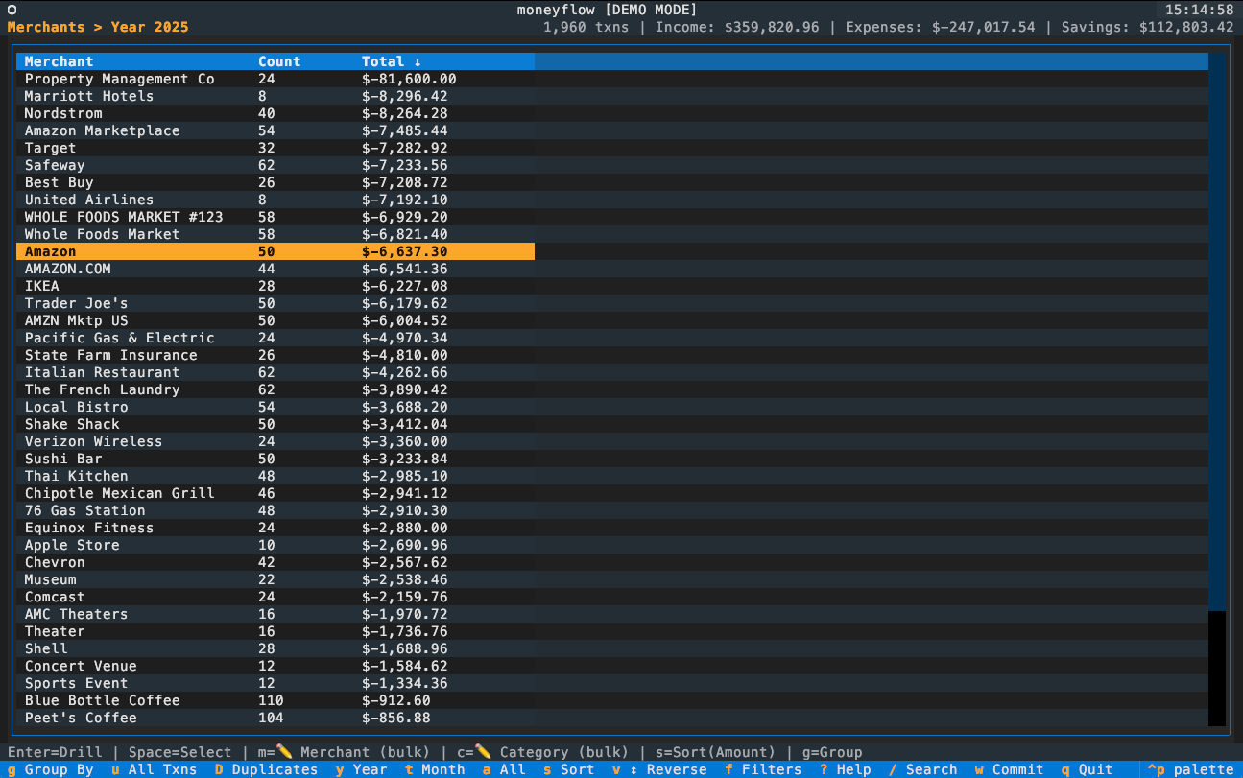1243x778 pixels.
Task: Select the Pacific Gas & Electric row
Action: pos(275,338)
